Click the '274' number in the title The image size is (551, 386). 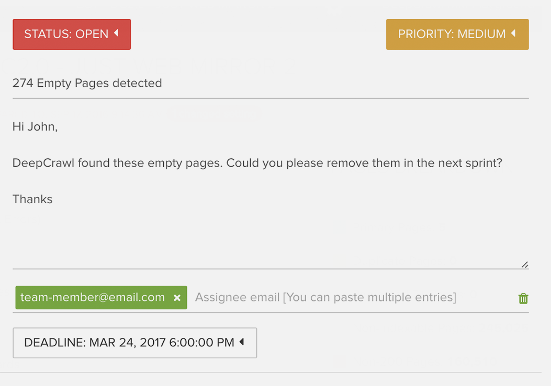(x=23, y=83)
